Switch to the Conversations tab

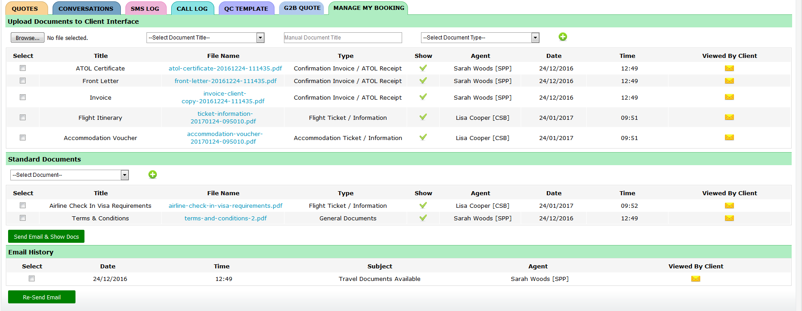click(x=86, y=9)
